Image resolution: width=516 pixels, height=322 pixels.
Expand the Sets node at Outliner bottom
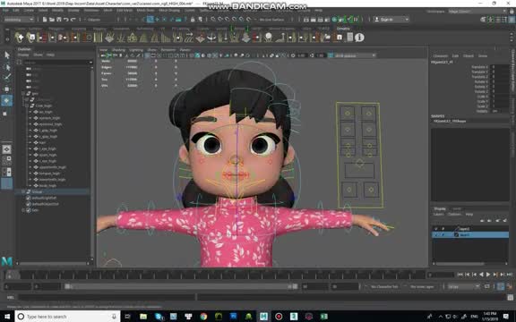click(23, 210)
